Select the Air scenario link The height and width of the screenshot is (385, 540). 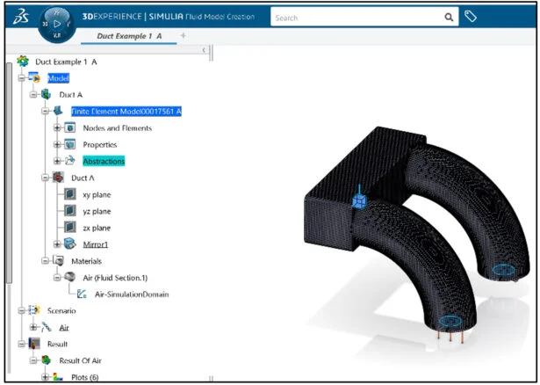[x=64, y=327]
